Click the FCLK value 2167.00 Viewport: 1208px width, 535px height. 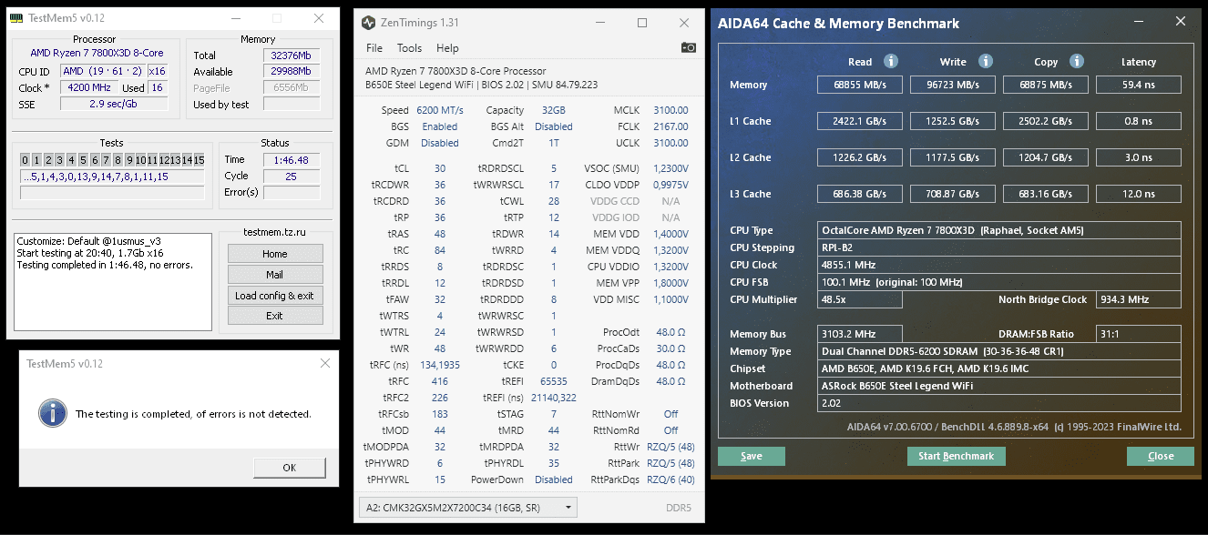pos(671,127)
